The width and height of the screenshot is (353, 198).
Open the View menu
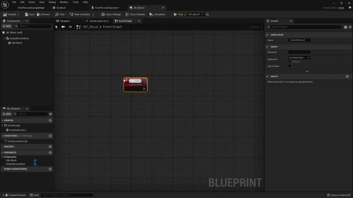(42, 2)
